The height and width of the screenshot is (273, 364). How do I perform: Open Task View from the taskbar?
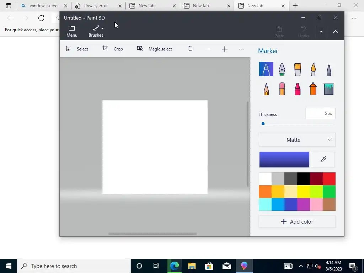click(156, 266)
